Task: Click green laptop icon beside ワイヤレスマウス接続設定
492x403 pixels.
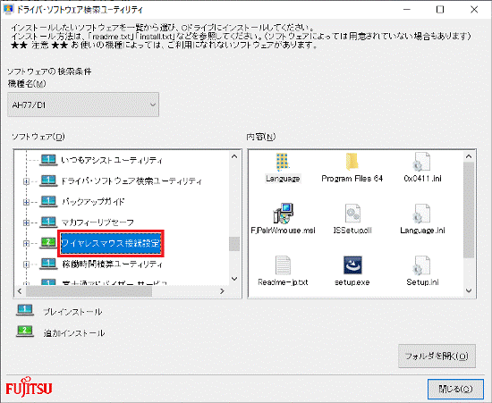Action: (x=48, y=243)
